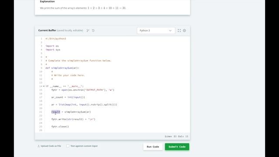Enable Test against custom input checkbox
This screenshot has height=157, width=279.
(68, 146)
